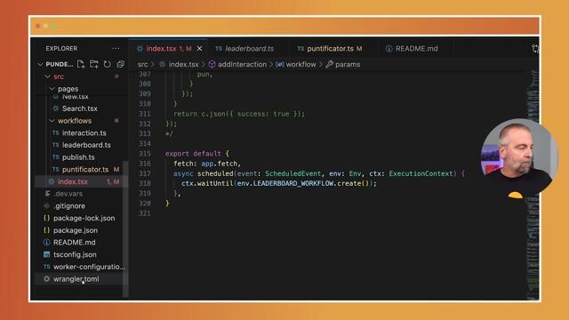Click the TS icon on puntificator.ts tab
This screenshot has width=569, height=320.
301,48
